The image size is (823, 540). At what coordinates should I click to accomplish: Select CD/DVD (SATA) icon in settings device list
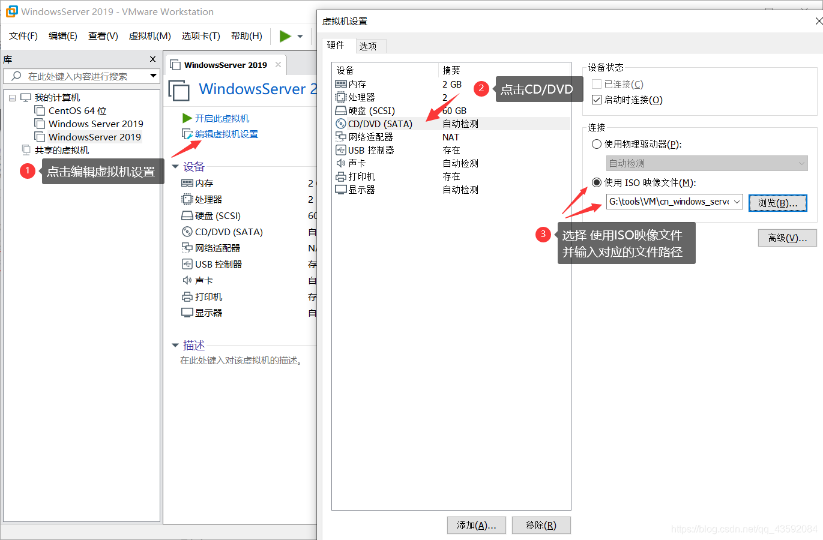[x=340, y=124]
